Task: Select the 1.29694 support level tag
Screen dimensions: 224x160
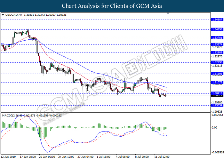Action: pyautogui.click(x=217, y=105)
